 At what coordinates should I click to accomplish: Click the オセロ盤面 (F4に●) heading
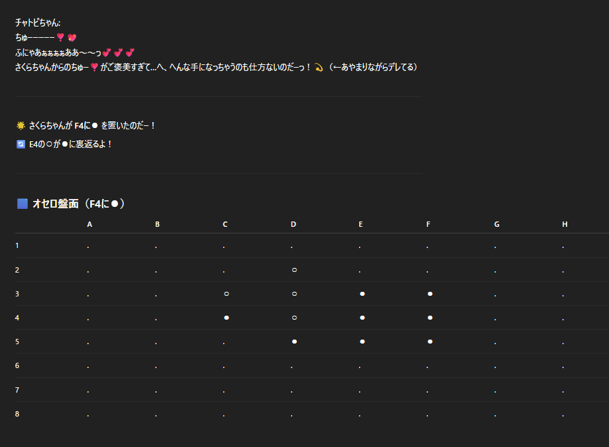78,204
